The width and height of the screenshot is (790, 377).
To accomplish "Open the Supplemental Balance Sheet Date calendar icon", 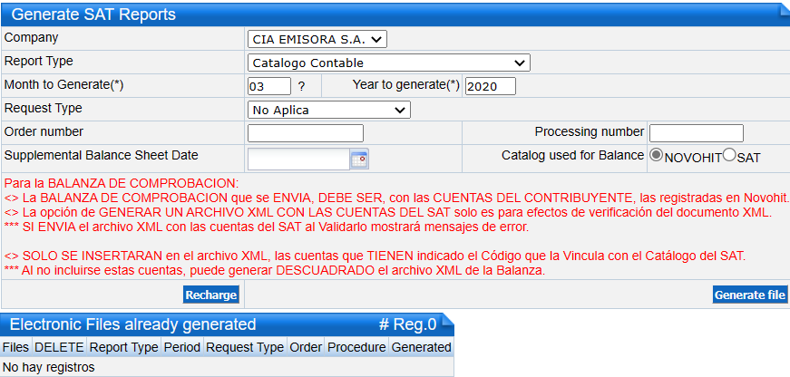I will pos(360,159).
